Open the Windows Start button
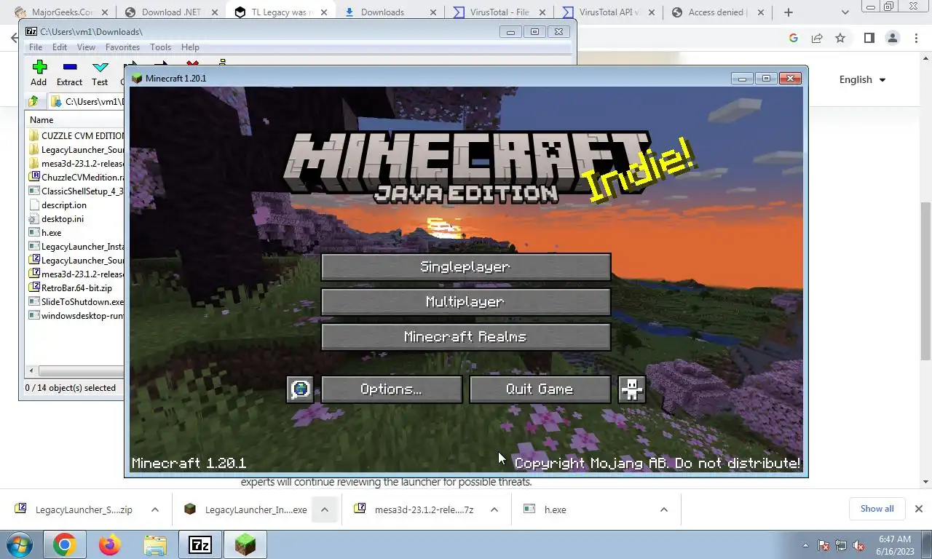 point(19,544)
